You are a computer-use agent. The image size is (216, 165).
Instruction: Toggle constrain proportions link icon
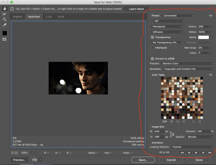173,134
